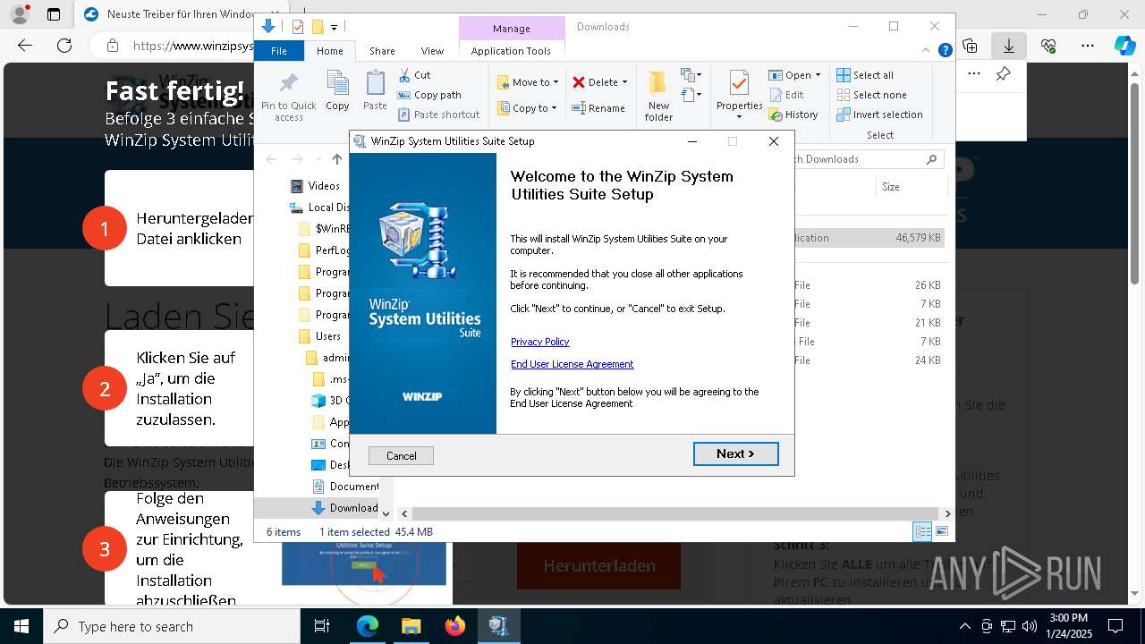Click History in Explorer ribbon
Image resolution: width=1145 pixels, height=644 pixels.
pyautogui.click(x=793, y=114)
